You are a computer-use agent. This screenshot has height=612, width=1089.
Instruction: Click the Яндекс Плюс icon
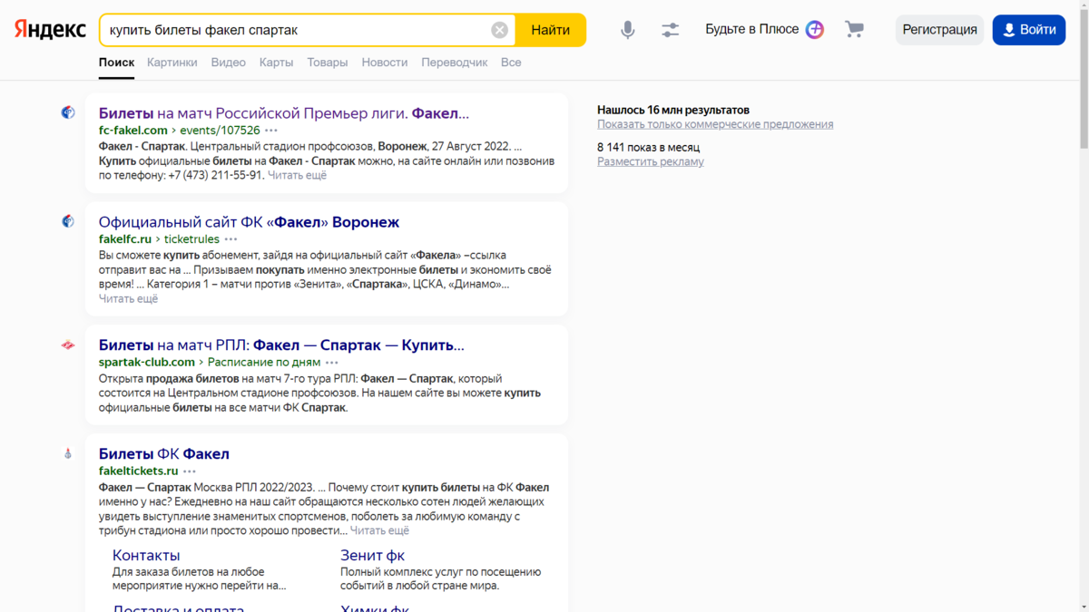(x=814, y=29)
